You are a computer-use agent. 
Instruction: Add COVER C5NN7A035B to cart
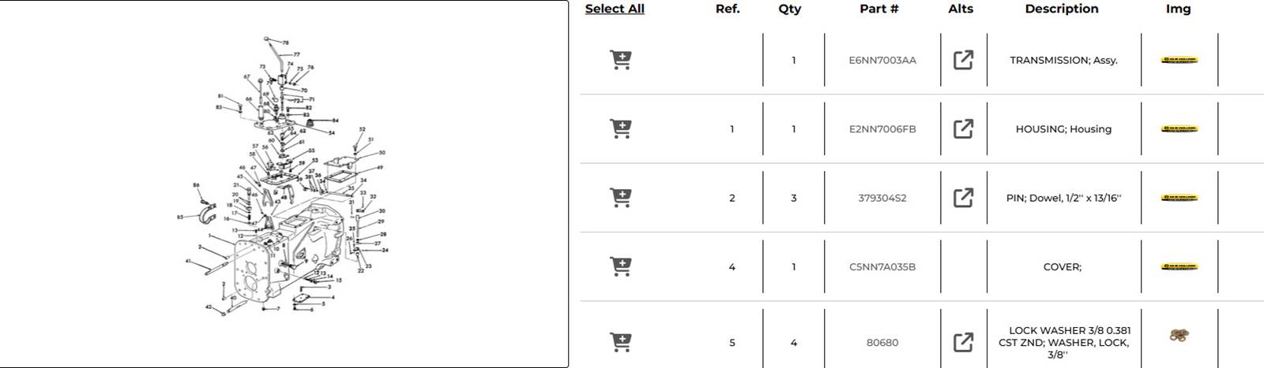click(621, 266)
